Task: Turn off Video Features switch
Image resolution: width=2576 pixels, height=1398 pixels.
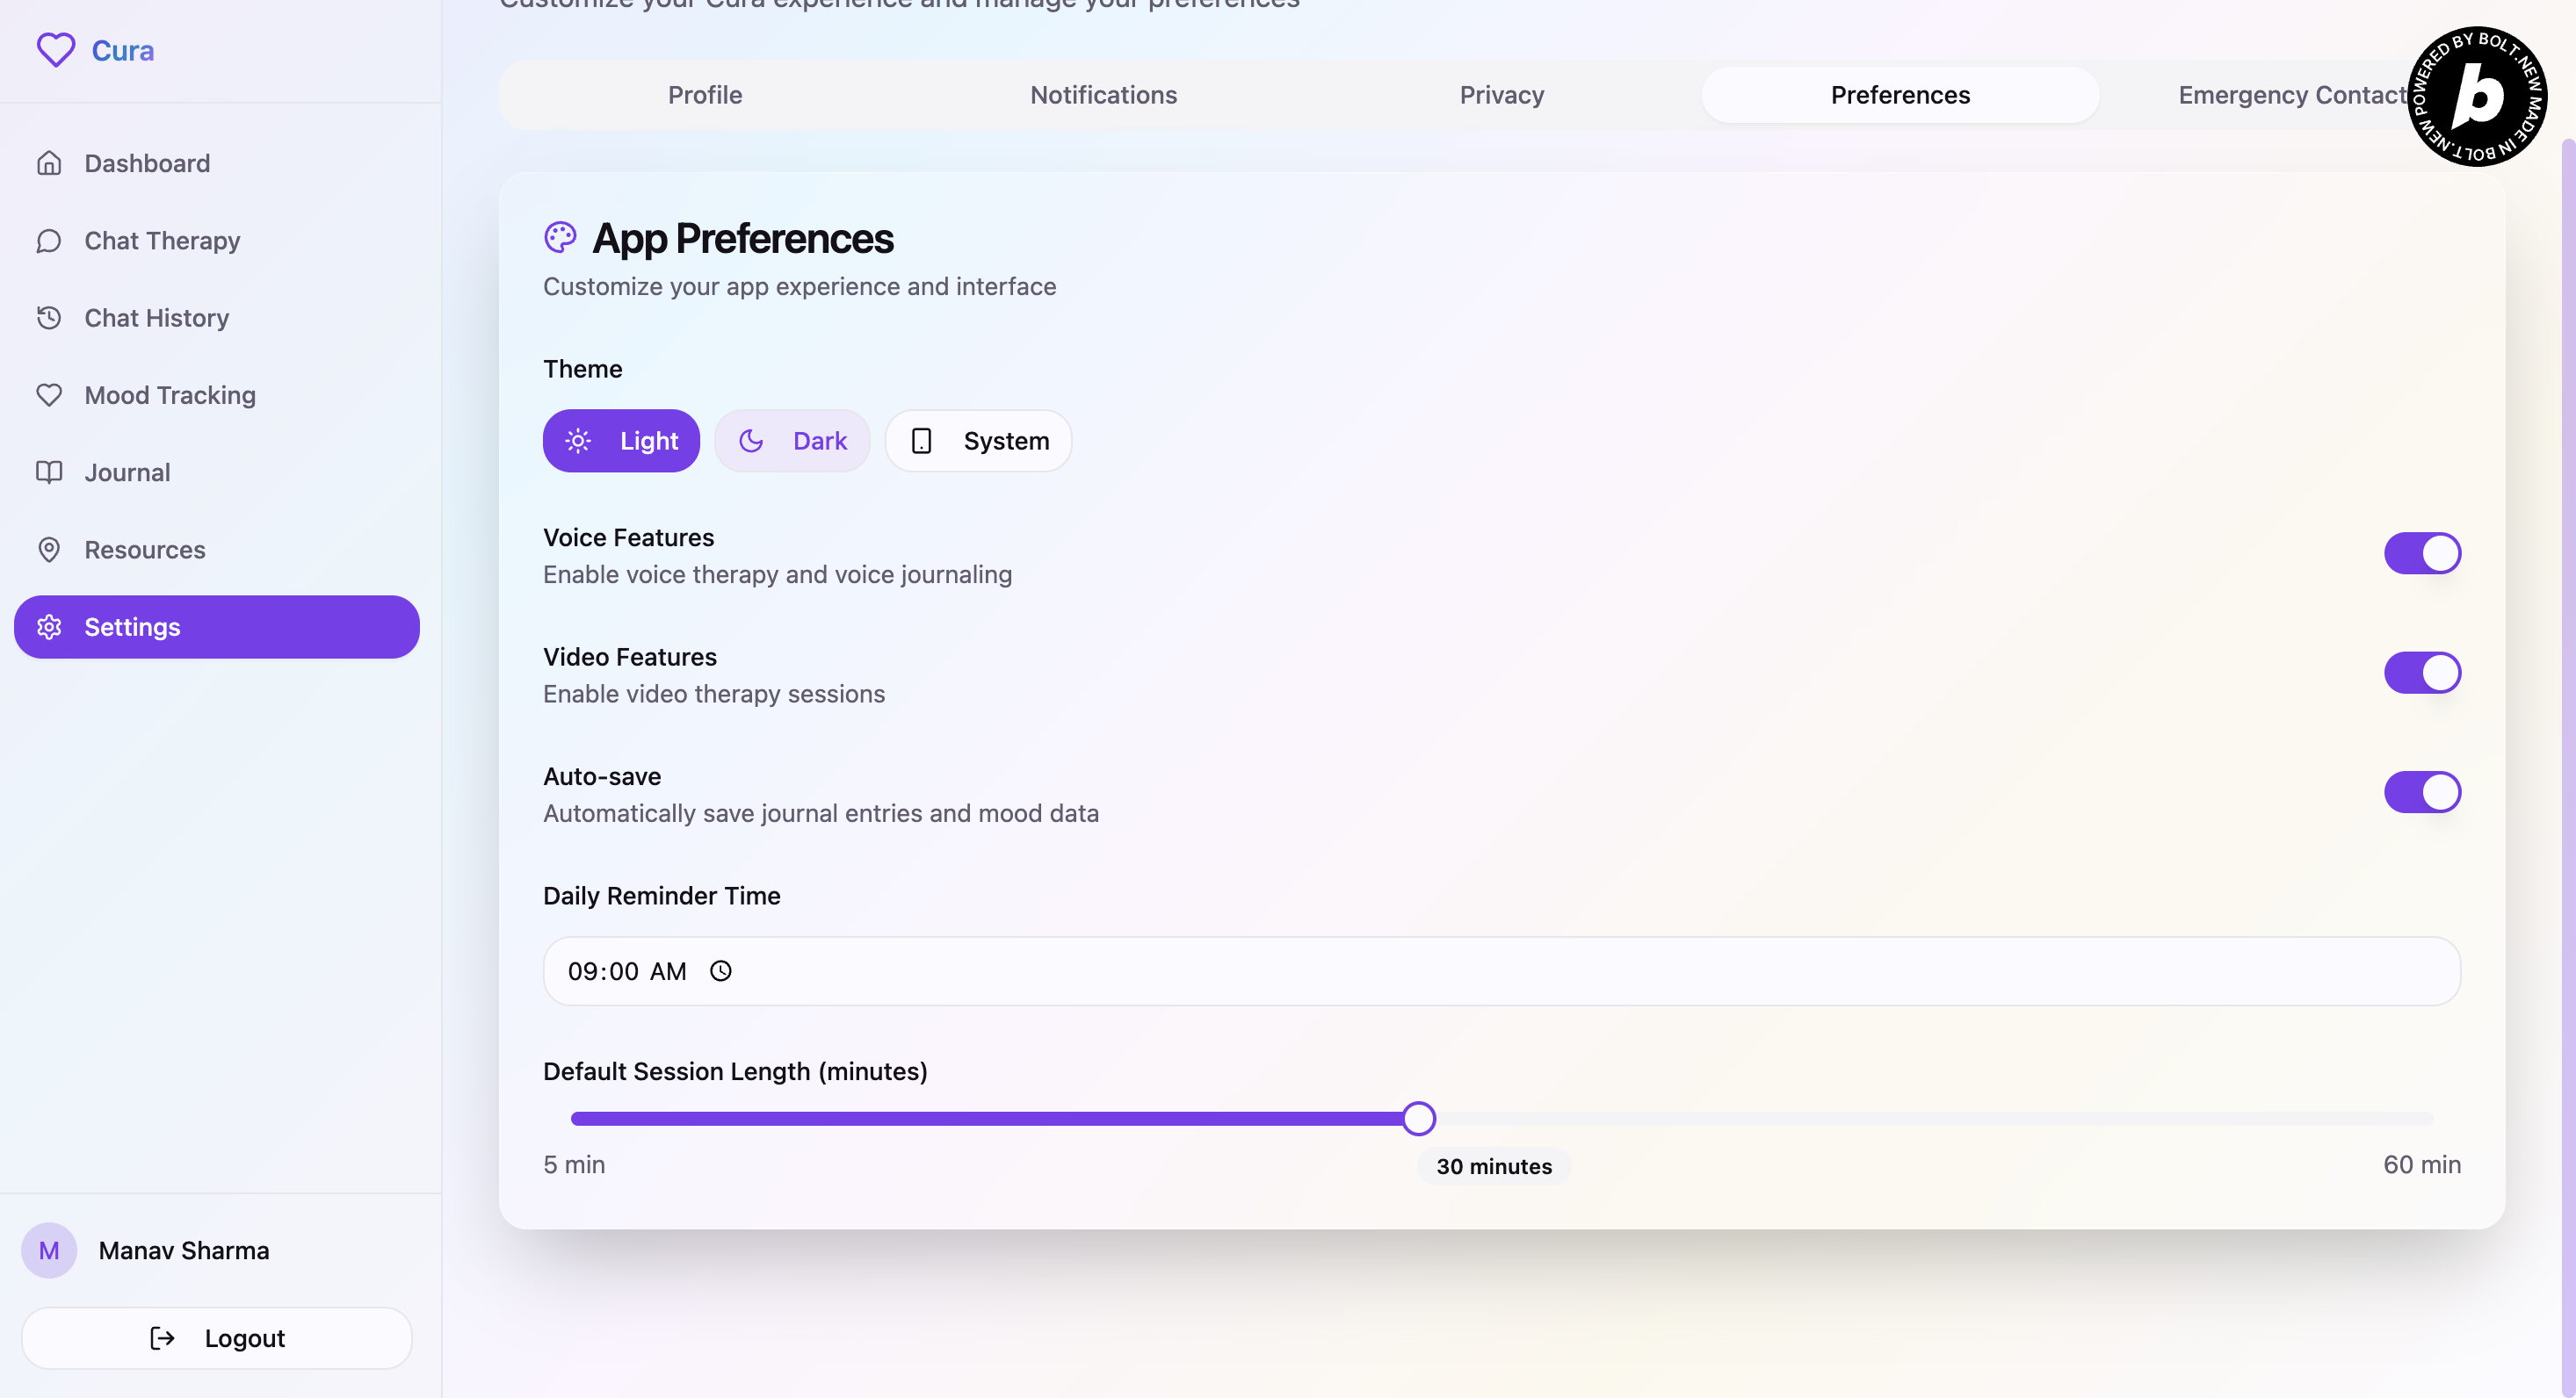Action: pyautogui.click(x=2421, y=673)
